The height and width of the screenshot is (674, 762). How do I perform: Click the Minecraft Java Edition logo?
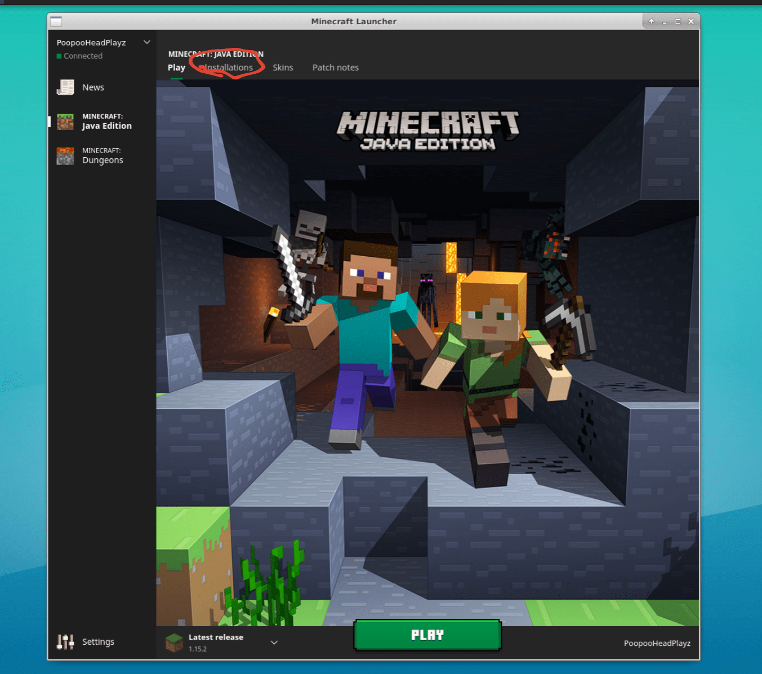427,131
